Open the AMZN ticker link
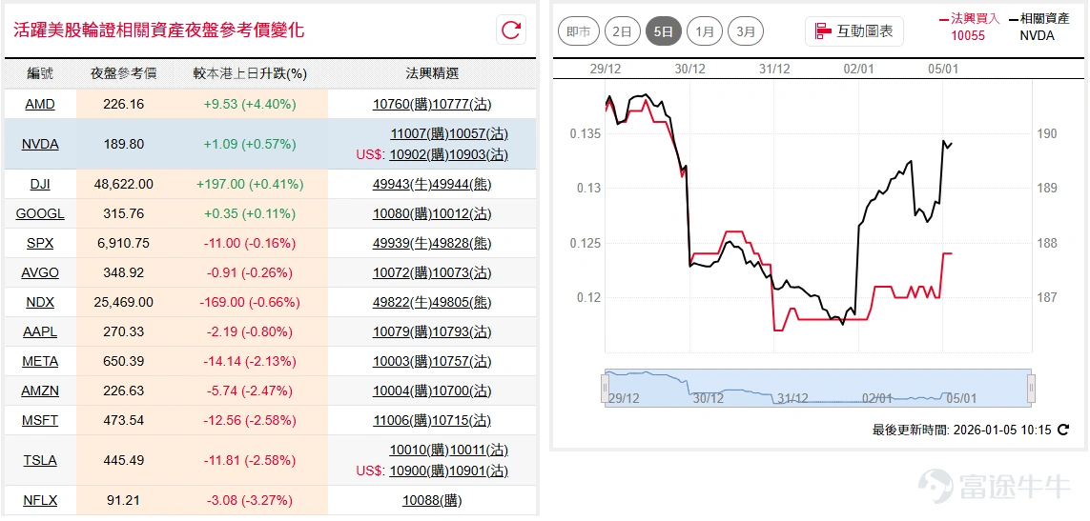Viewport: 1090px width, 521px height. point(40,391)
